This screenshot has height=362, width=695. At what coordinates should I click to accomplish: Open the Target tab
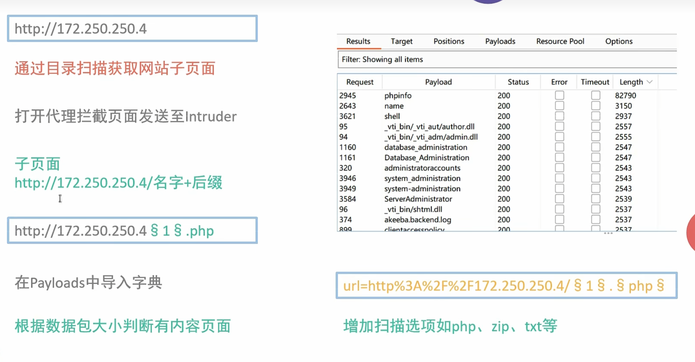point(401,41)
